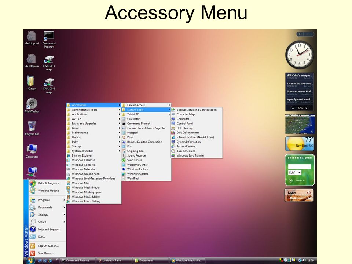Open the Computer desktop icon
The image size is (352, 264).
coord(32,151)
